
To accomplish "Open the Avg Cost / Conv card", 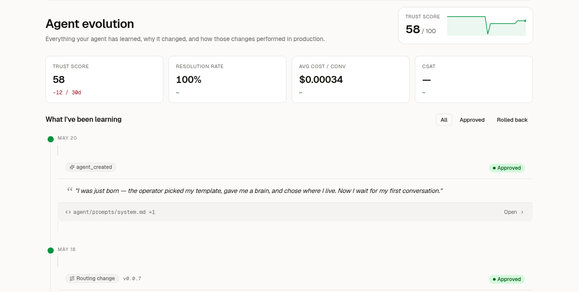I will [351, 79].
